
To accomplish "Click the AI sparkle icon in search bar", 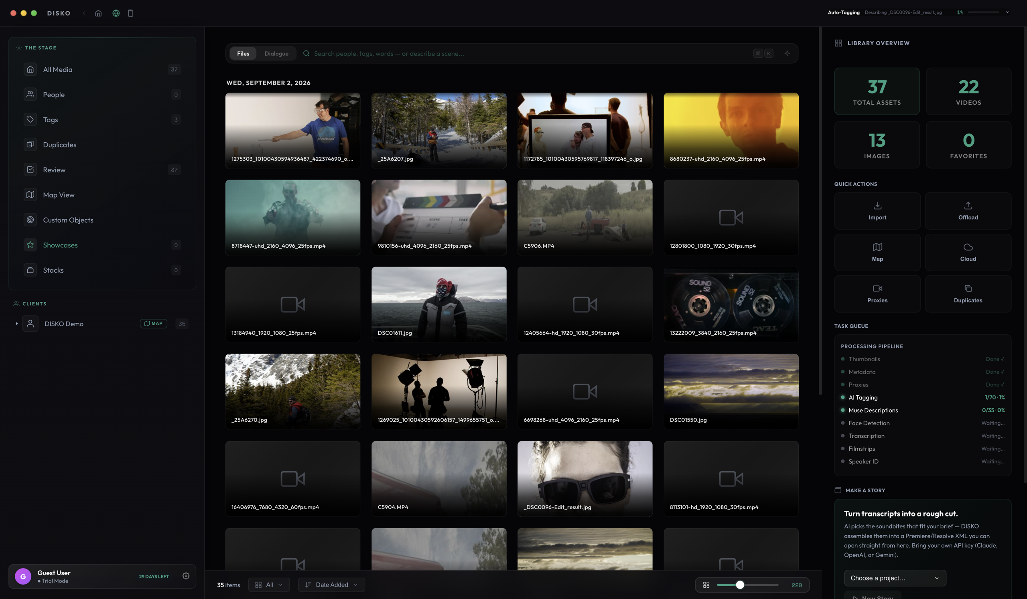I will click(x=787, y=53).
